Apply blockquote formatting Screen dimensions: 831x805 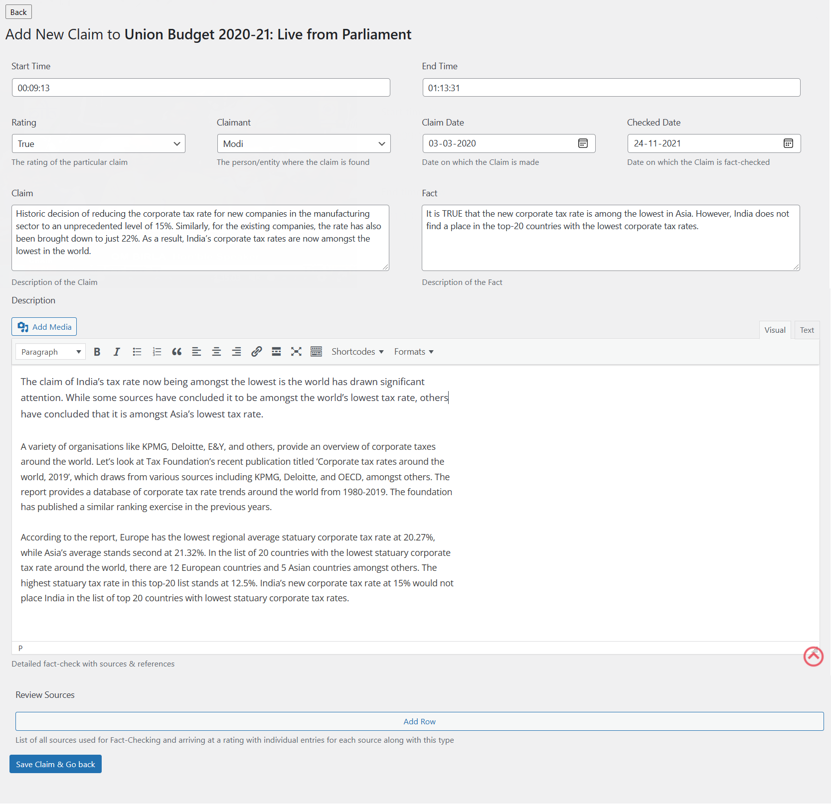tap(176, 352)
